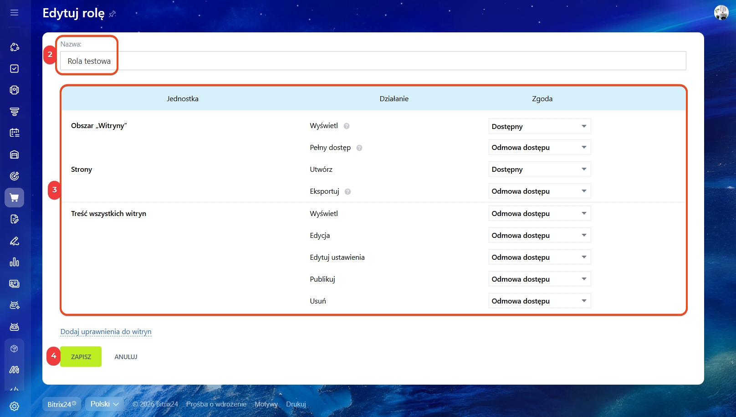
Task: Click the help icon next to Pełny dostęp
Action: pyautogui.click(x=359, y=148)
